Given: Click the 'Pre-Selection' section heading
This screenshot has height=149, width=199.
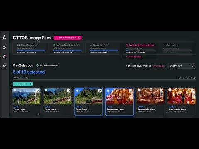Looking at the screenshot, I should tap(23, 65).
